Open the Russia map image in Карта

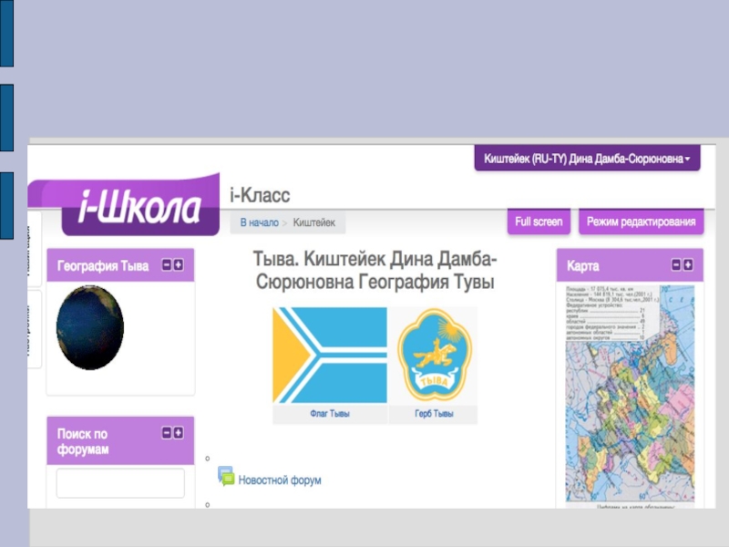[630, 395]
